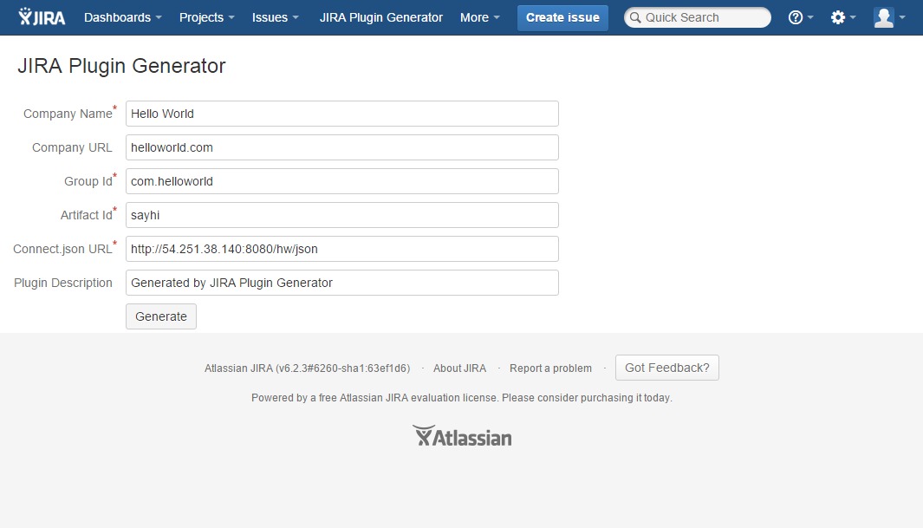This screenshot has height=528, width=923.
Task: Expand the Issues dropdown menu
Action: tap(276, 17)
